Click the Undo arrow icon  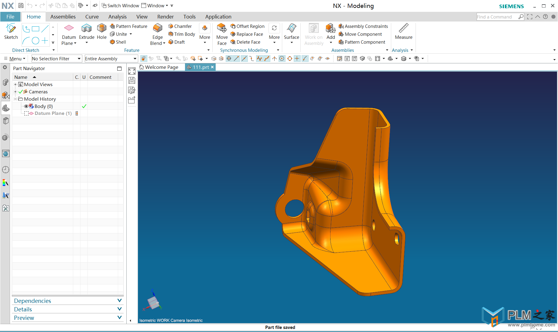coord(30,5)
